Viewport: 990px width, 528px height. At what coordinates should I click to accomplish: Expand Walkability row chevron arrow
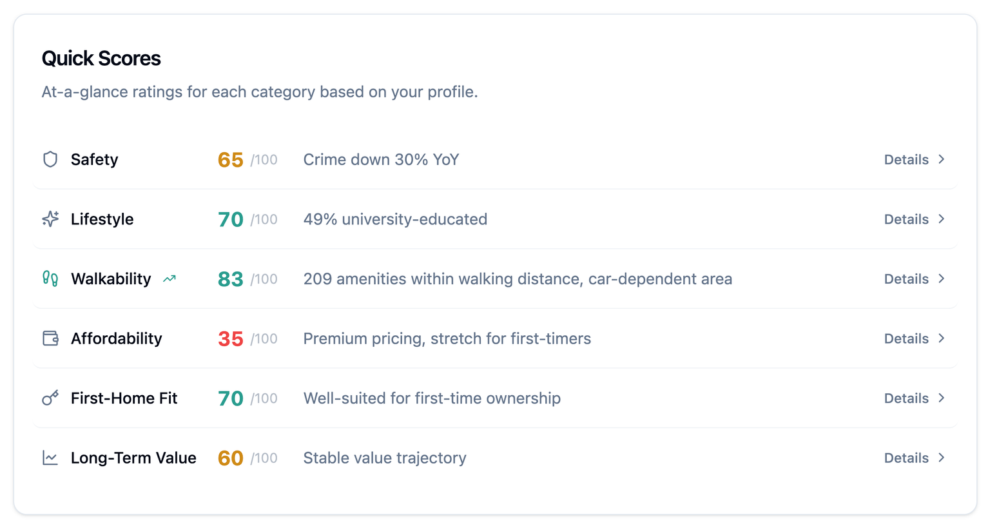(x=942, y=279)
